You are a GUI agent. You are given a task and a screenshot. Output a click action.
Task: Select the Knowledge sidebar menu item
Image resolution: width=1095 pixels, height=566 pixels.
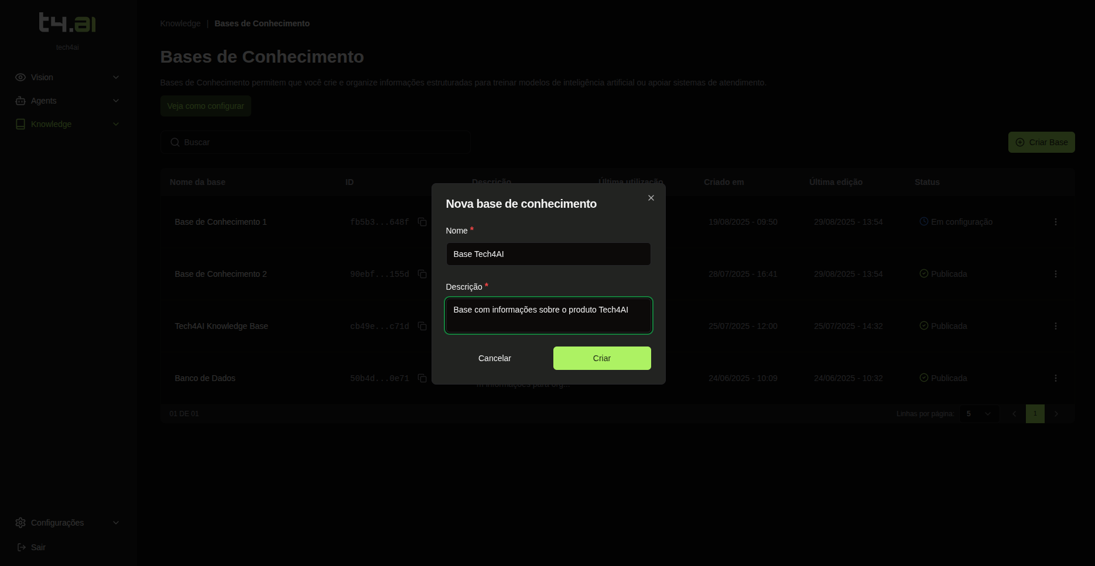52,124
